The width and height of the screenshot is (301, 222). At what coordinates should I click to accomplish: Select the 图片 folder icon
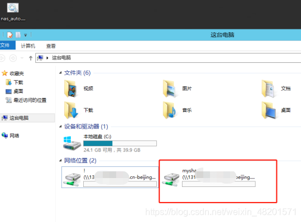click(x=169, y=88)
